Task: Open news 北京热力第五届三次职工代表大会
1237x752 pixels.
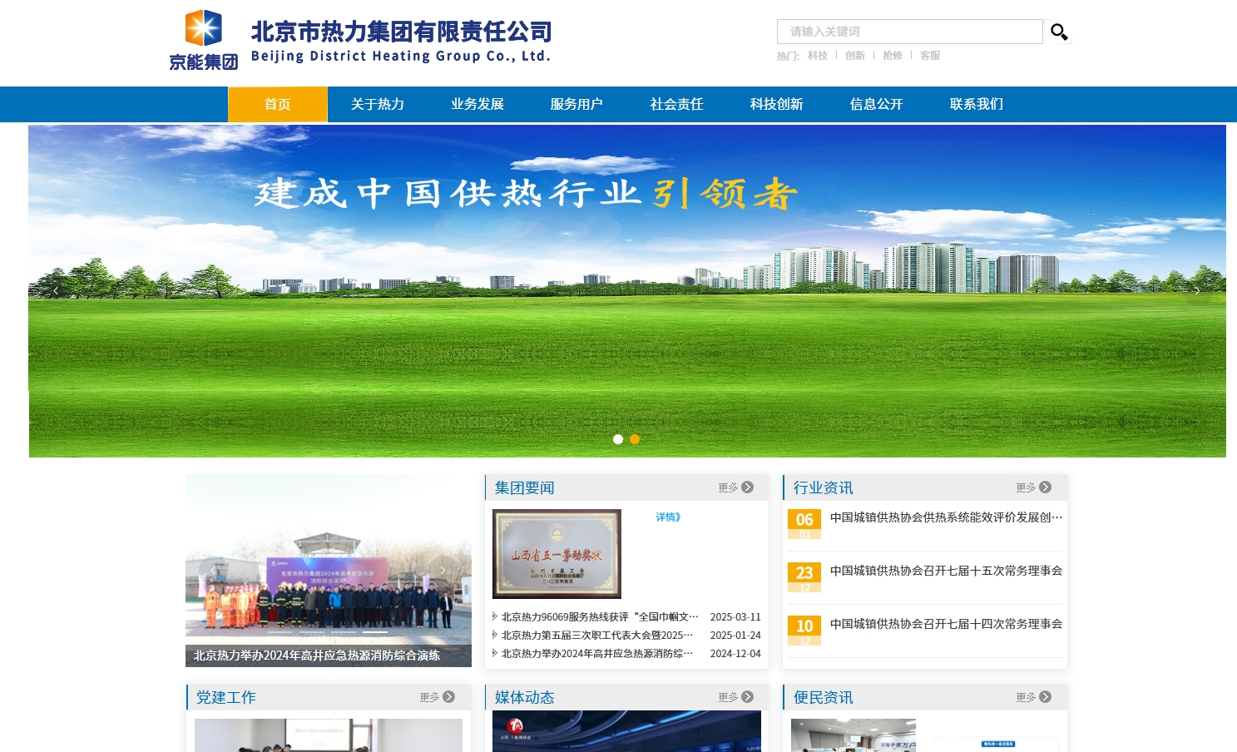Action: (596, 636)
